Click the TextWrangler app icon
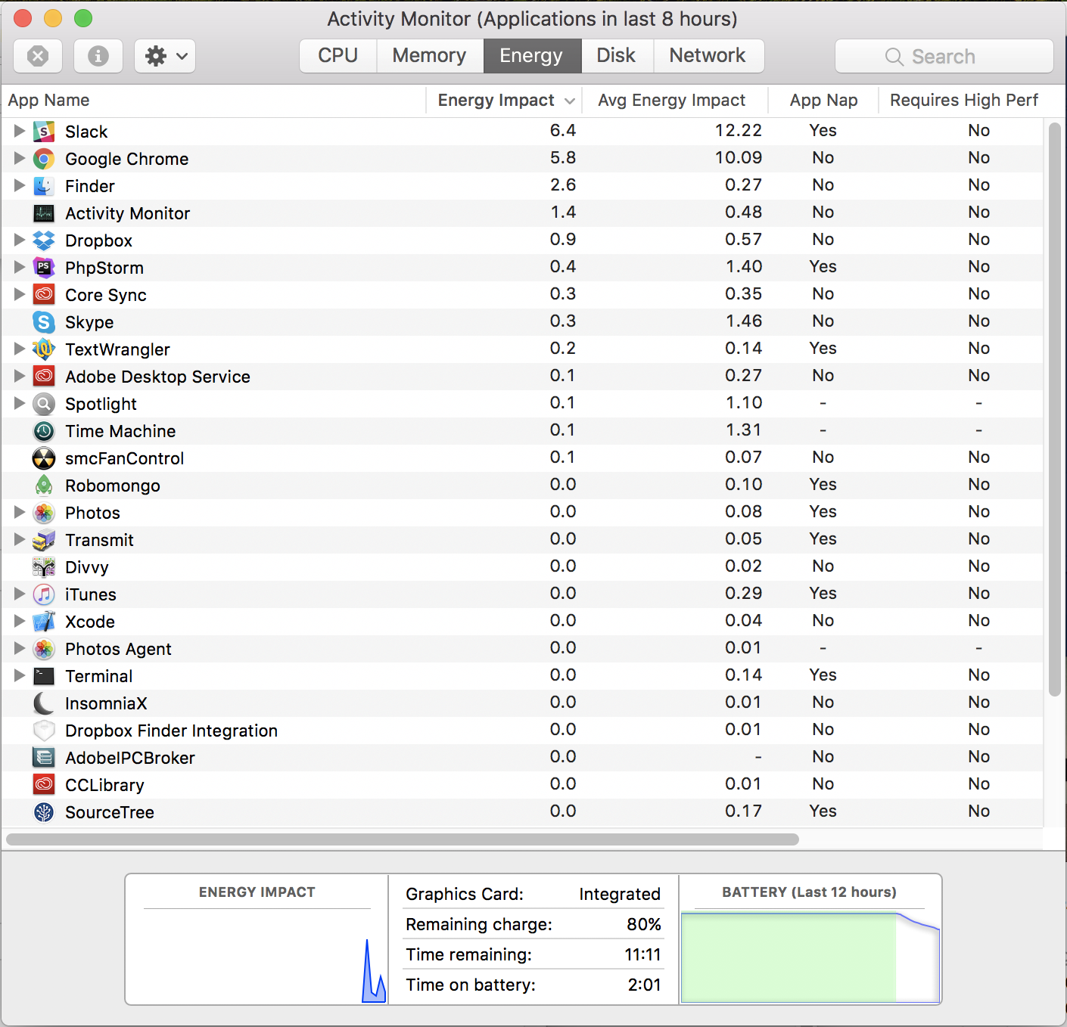This screenshot has width=1067, height=1027. (x=44, y=349)
